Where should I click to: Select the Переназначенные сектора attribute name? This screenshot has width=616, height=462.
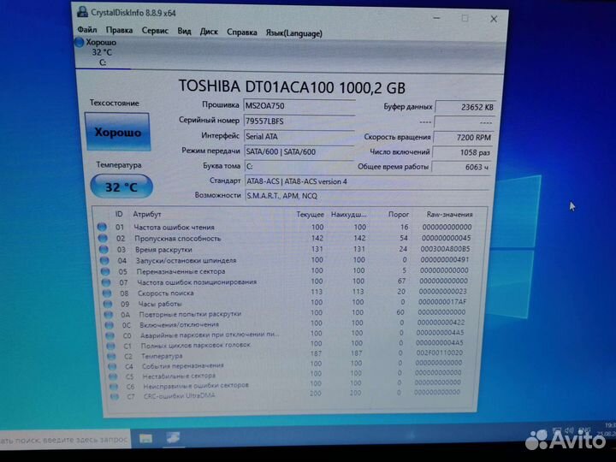coord(181,271)
